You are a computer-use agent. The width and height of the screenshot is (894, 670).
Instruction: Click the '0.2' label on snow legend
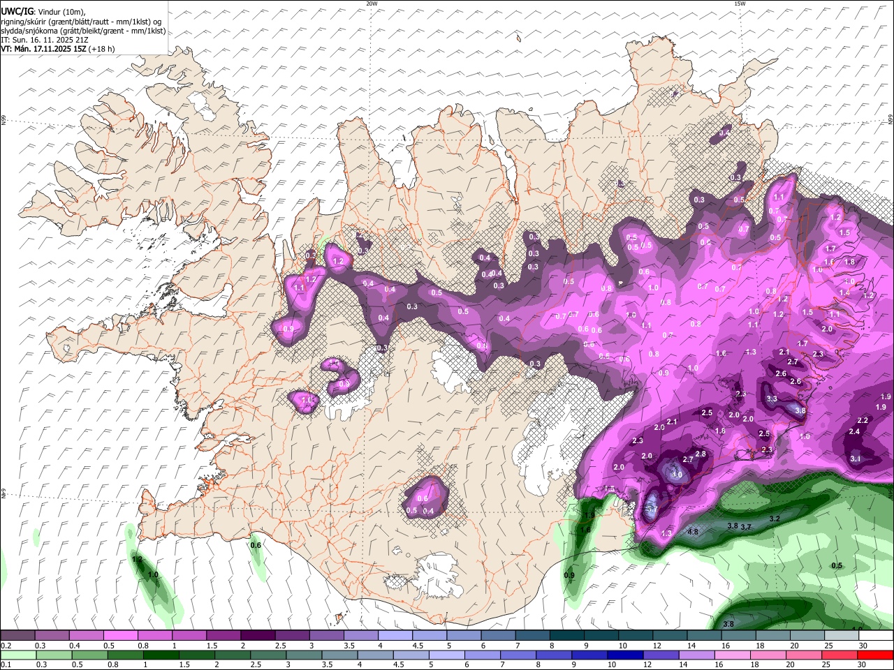click(6, 646)
